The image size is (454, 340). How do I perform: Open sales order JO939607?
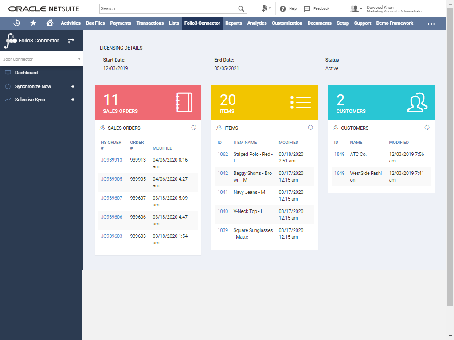[111, 198]
